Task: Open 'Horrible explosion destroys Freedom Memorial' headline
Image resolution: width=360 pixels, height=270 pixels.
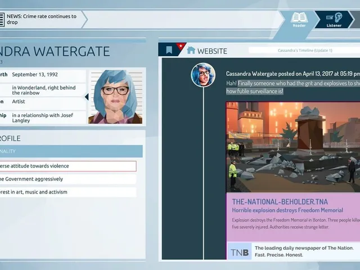Action: point(287,210)
